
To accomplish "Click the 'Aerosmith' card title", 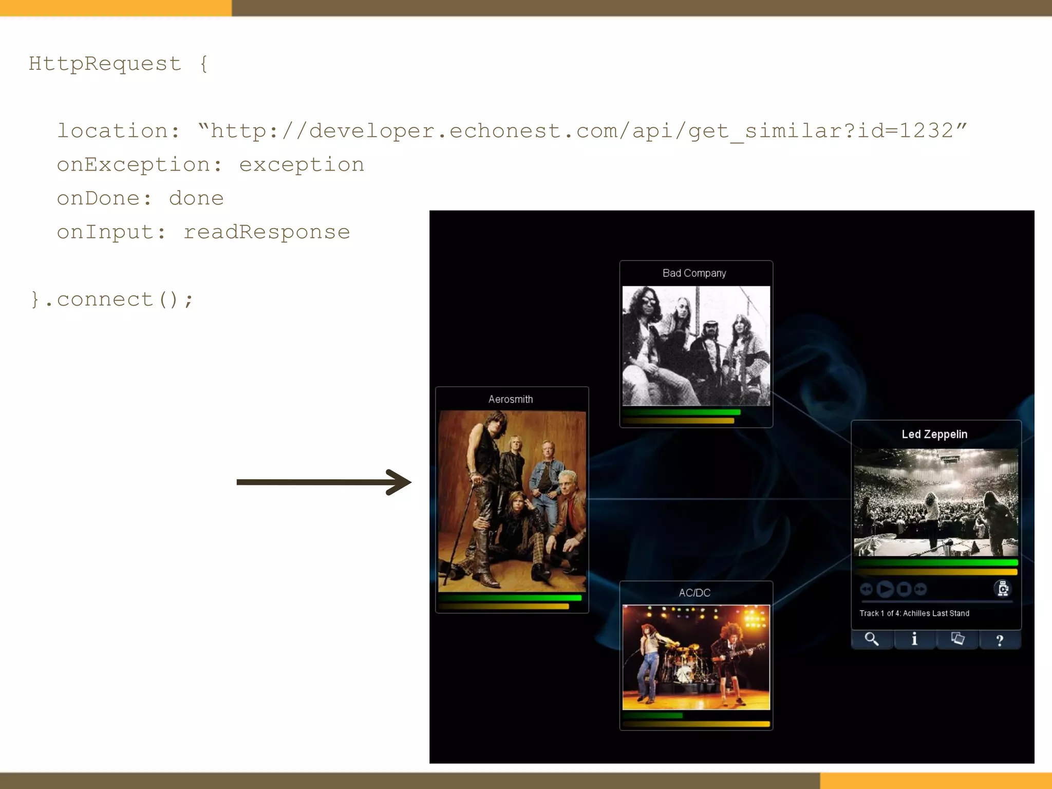I will pos(511,399).
